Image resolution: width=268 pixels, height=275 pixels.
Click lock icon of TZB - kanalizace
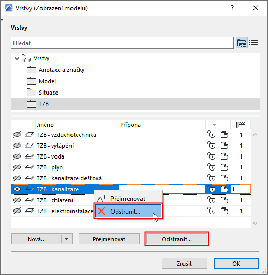211,189
